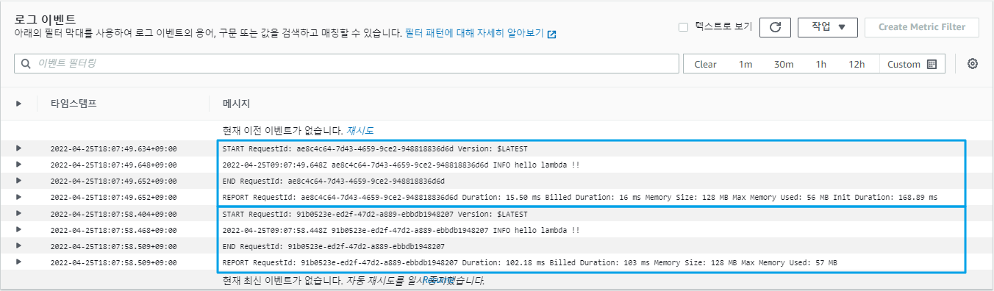Enable the 텍스트로 보기 checkbox

click(x=683, y=27)
